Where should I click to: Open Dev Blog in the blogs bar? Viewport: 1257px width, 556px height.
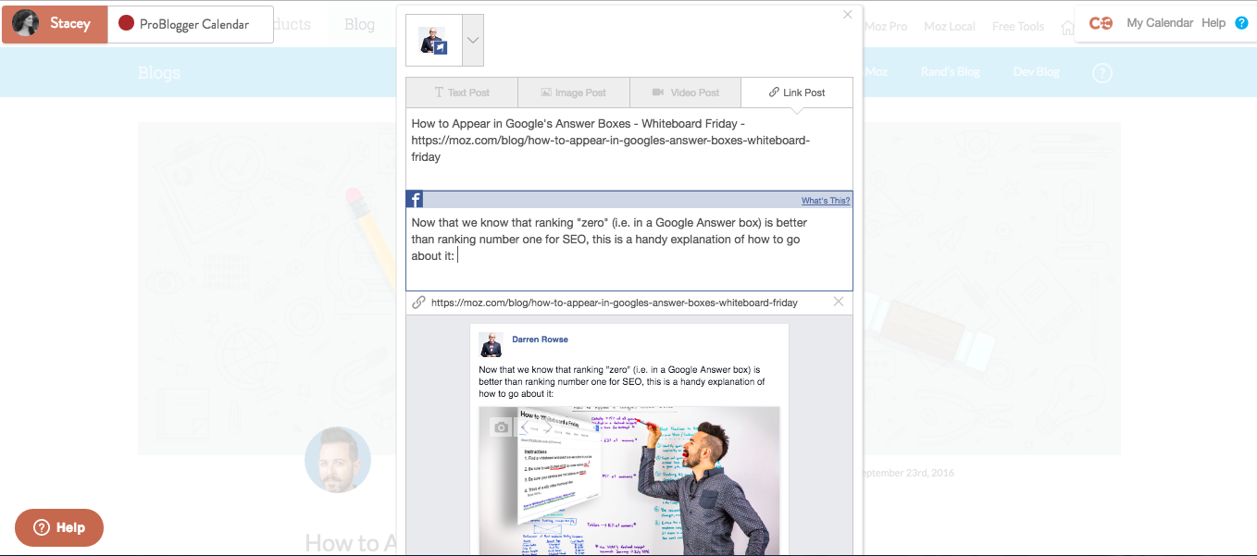pos(1036,71)
